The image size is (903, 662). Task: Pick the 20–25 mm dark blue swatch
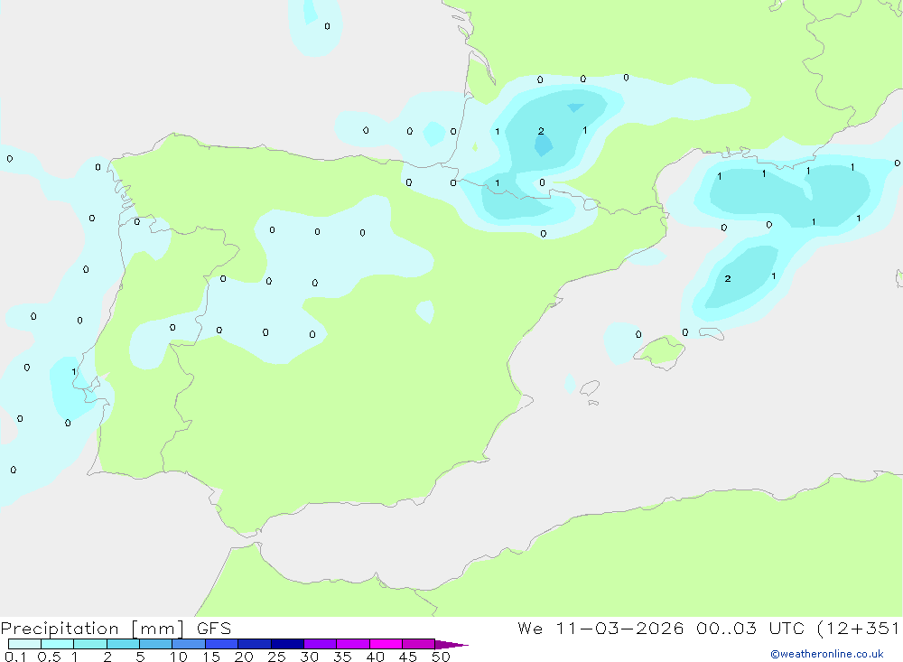pyautogui.click(x=255, y=644)
